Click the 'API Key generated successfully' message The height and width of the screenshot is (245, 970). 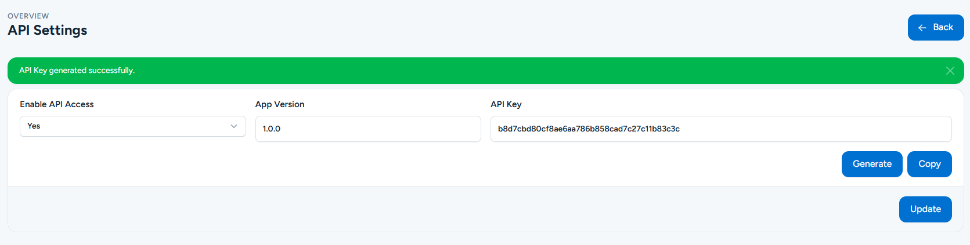tap(77, 71)
